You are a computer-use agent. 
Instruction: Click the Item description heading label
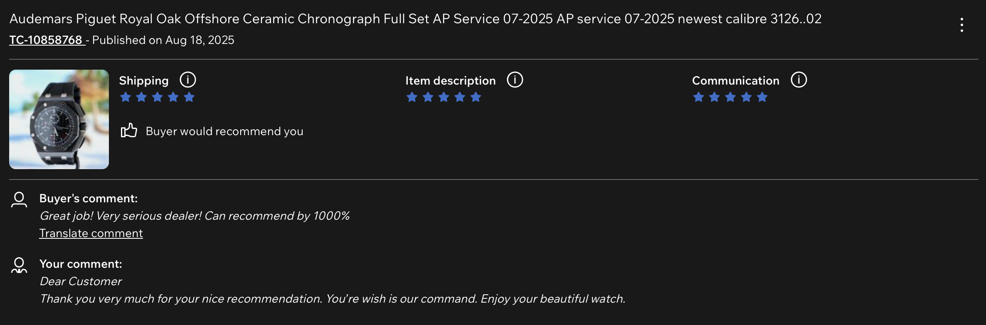pyautogui.click(x=450, y=80)
